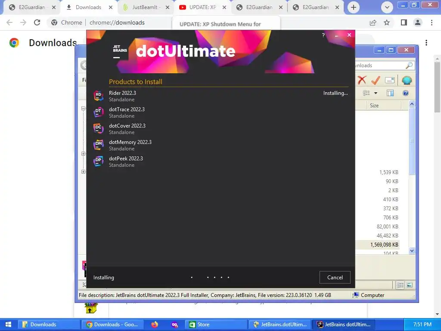
Task: Click the JetBrains logo in installer header
Action: (x=120, y=51)
